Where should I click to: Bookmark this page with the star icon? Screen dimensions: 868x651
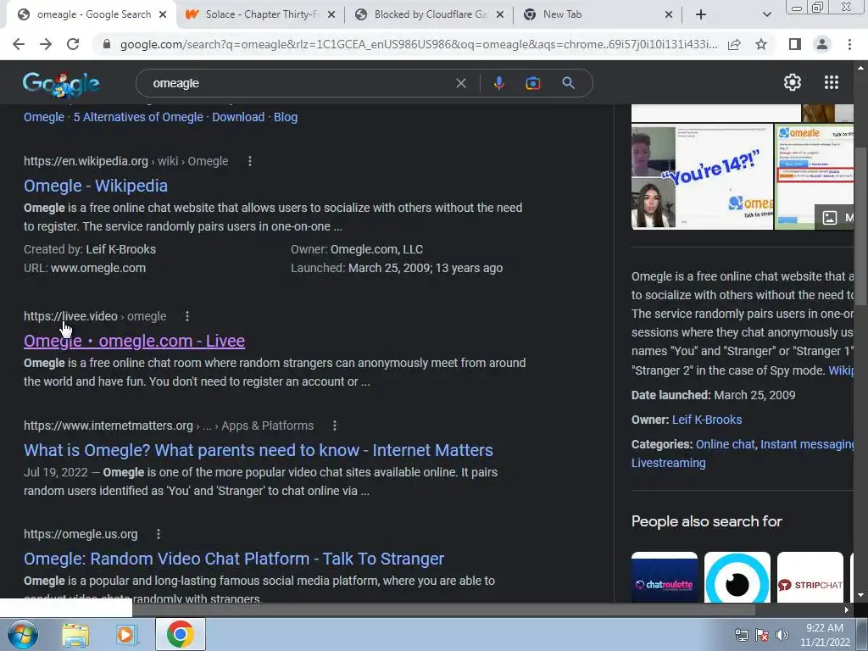coord(761,44)
